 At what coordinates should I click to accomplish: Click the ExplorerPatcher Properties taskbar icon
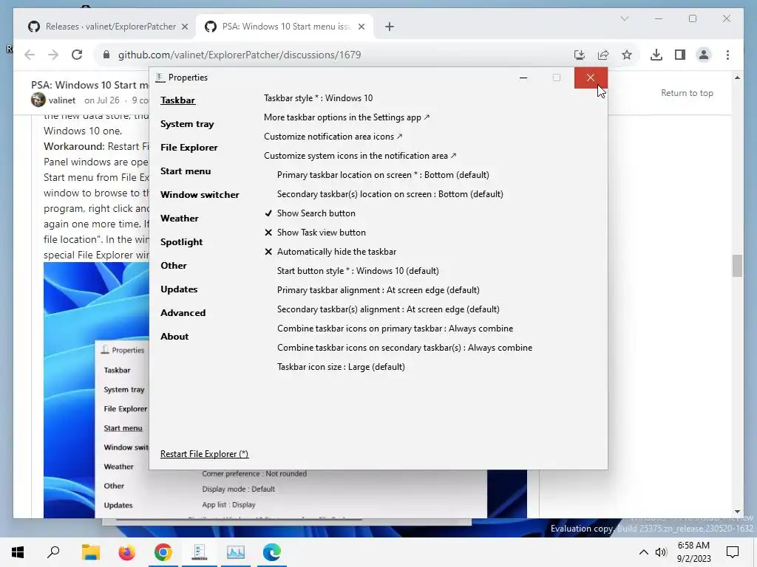200,552
